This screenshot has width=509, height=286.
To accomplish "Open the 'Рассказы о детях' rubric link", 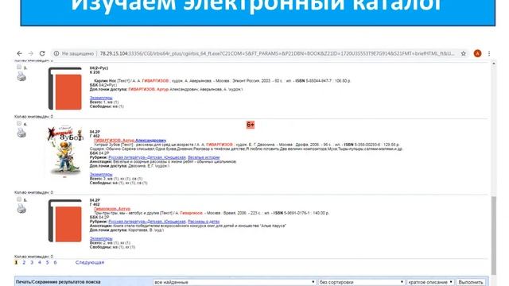I will click(204, 222).
